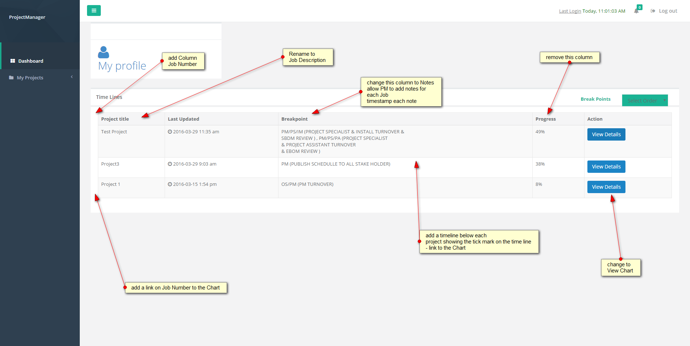Image resolution: width=690 pixels, height=346 pixels.
Task: Click the 2016-03-29 11:35 am timestamp
Action: 196,132
